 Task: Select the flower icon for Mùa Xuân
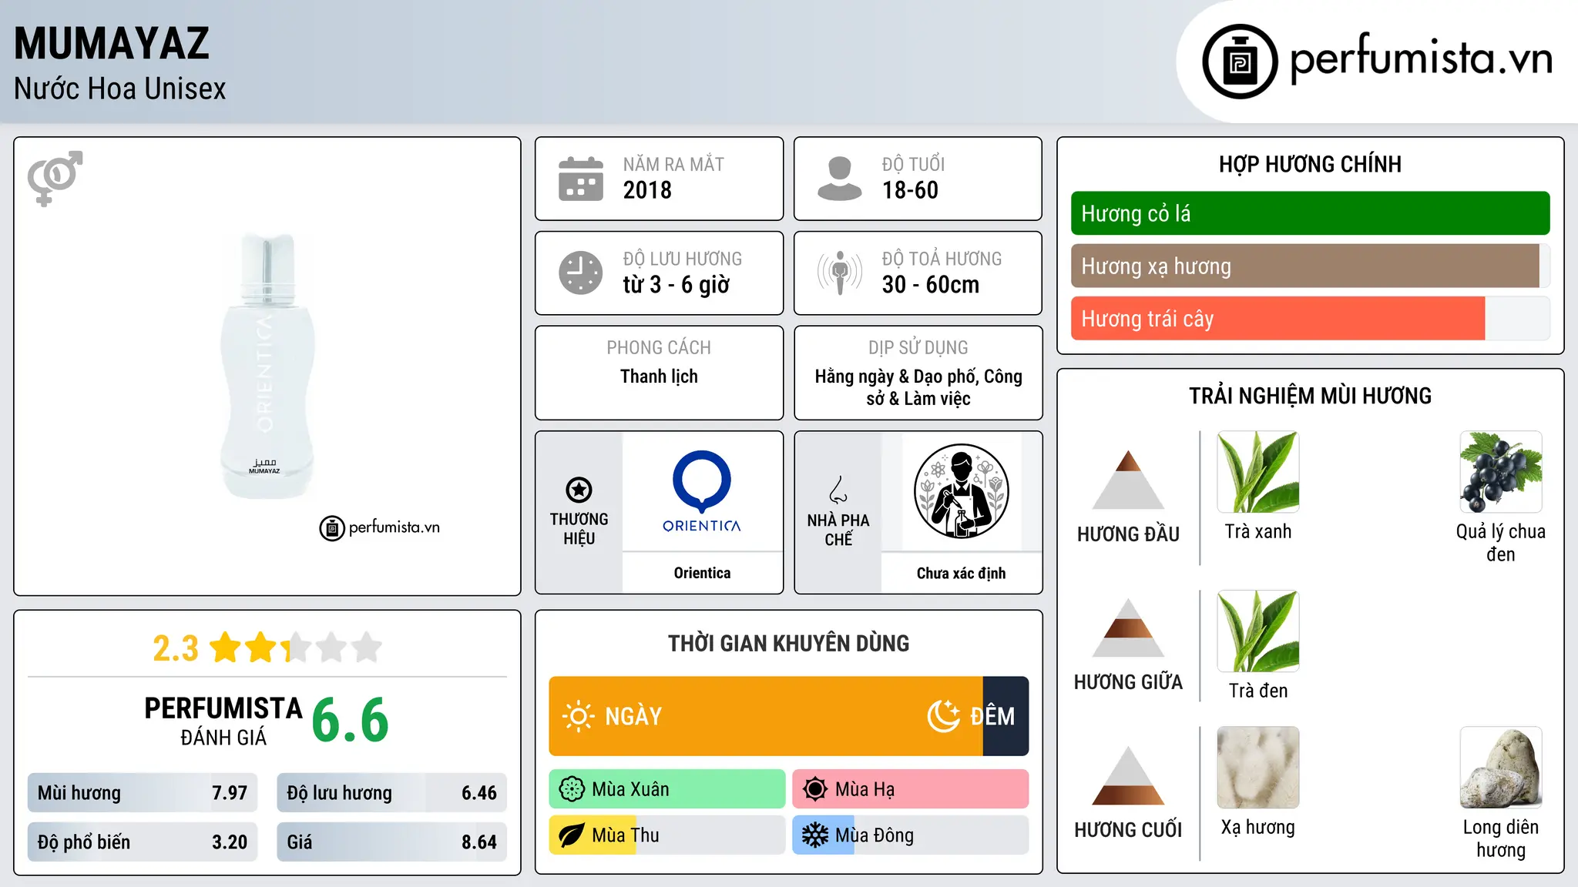point(572,789)
